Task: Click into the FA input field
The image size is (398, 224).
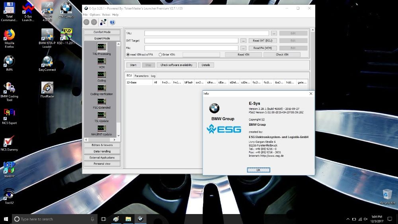Action: [191, 48]
